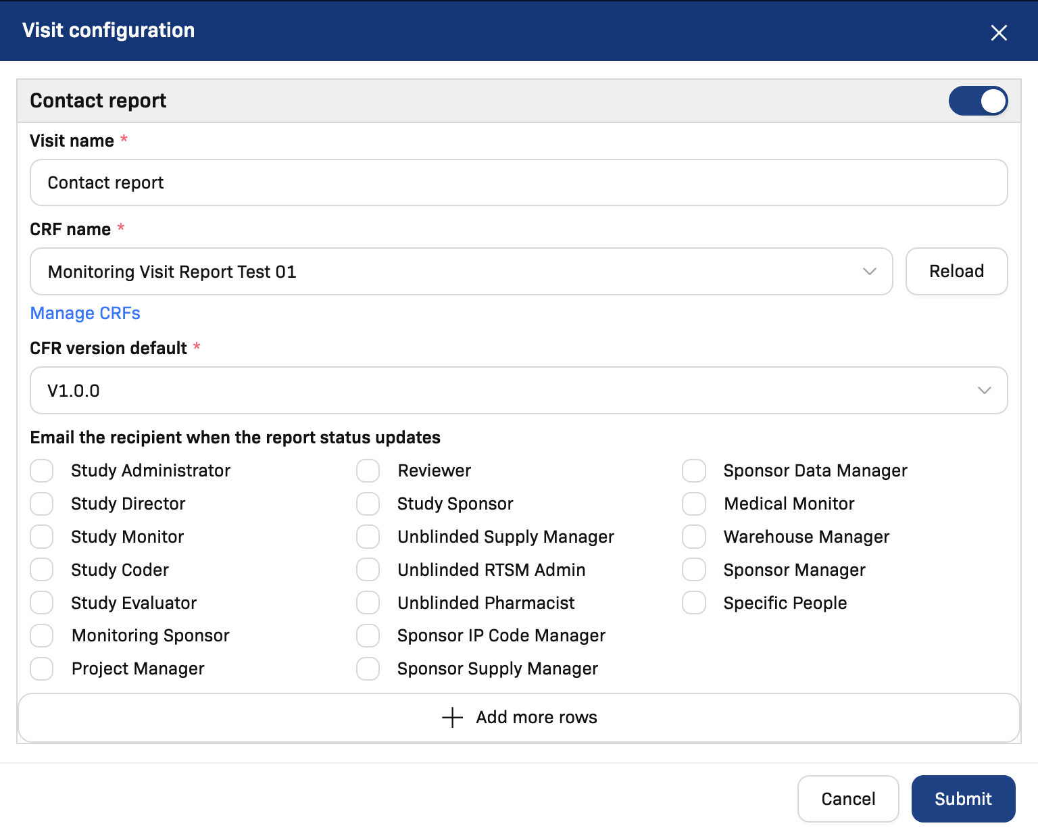Tick the Medical Monitor checkbox
The width and height of the screenshot is (1038, 834).
pyautogui.click(x=694, y=504)
